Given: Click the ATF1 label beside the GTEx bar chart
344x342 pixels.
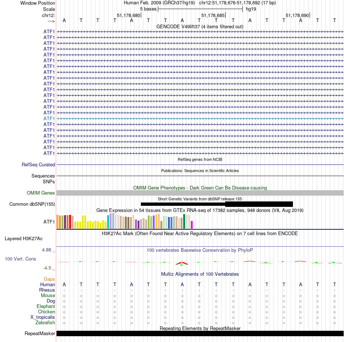Looking at the screenshot, I should [49, 222].
